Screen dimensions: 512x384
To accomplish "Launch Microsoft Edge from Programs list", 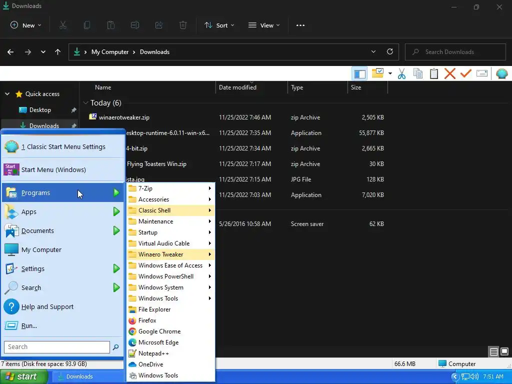I will 170,342.
